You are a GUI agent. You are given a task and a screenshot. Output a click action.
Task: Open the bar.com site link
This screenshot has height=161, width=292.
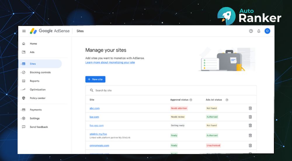[94, 117]
